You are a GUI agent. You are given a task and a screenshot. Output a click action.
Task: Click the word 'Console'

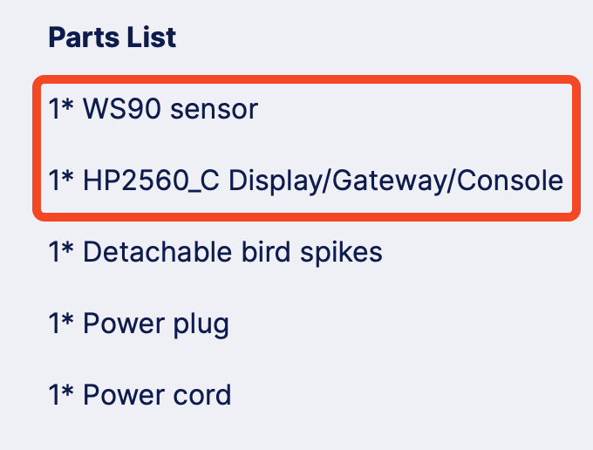click(510, 181)
